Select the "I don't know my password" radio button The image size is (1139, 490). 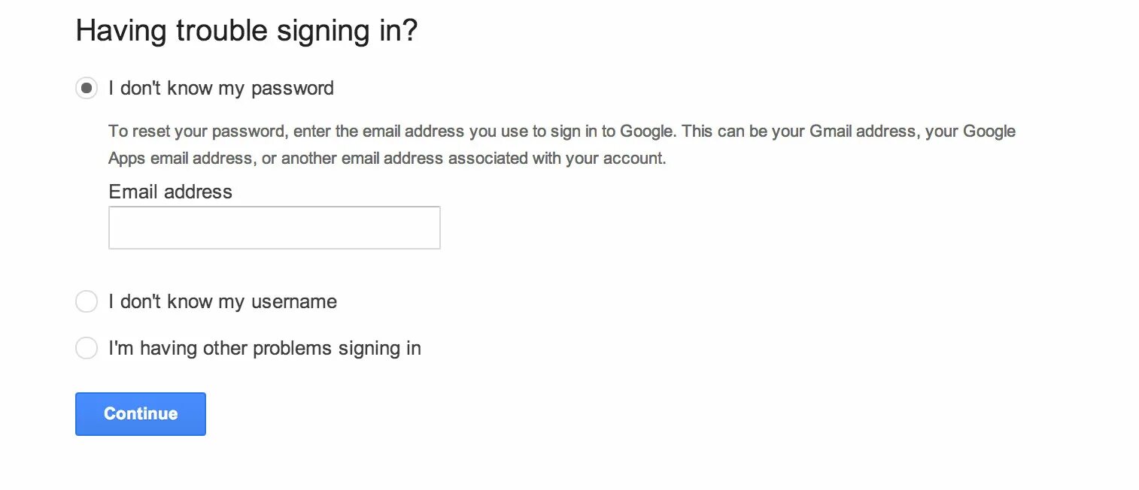pos(87,89)
